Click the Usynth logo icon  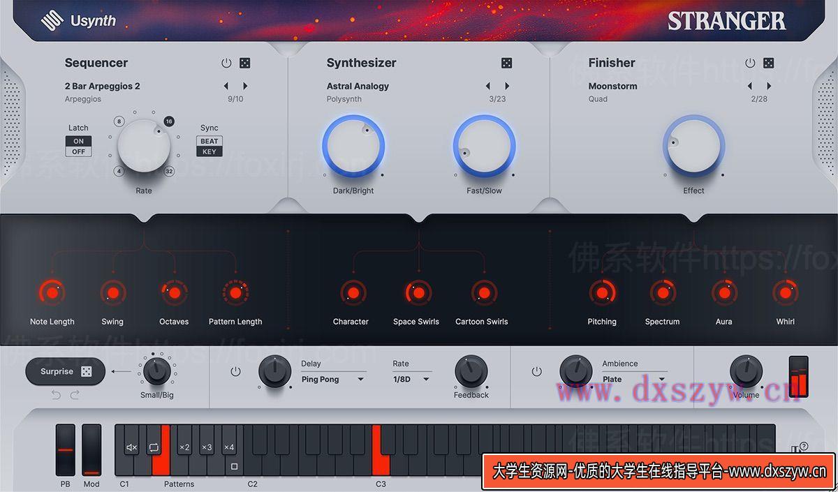point(52,21)
